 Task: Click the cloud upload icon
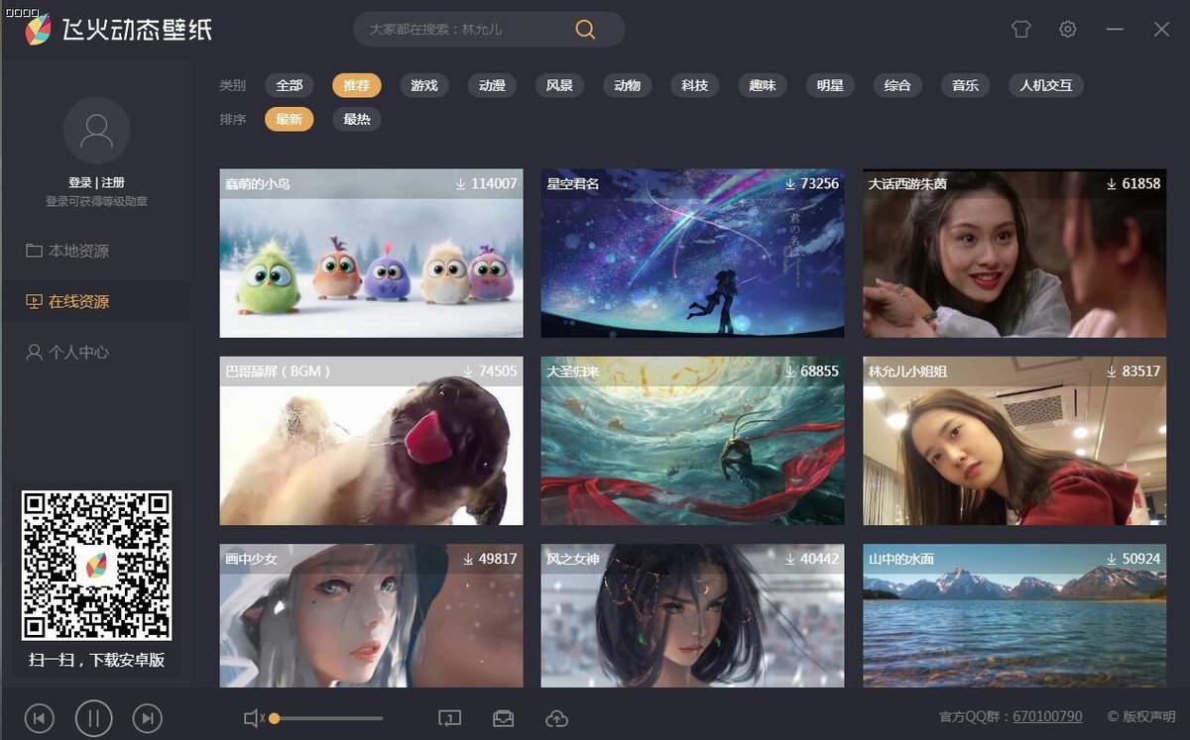(x=556, y=718)
